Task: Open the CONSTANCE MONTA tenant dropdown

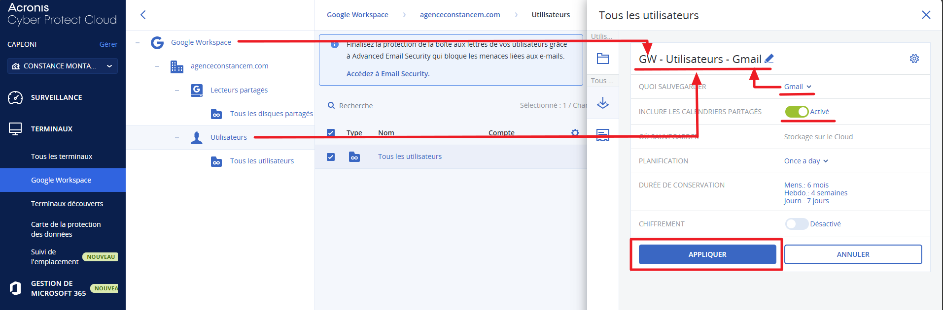Action: (63, 66)
